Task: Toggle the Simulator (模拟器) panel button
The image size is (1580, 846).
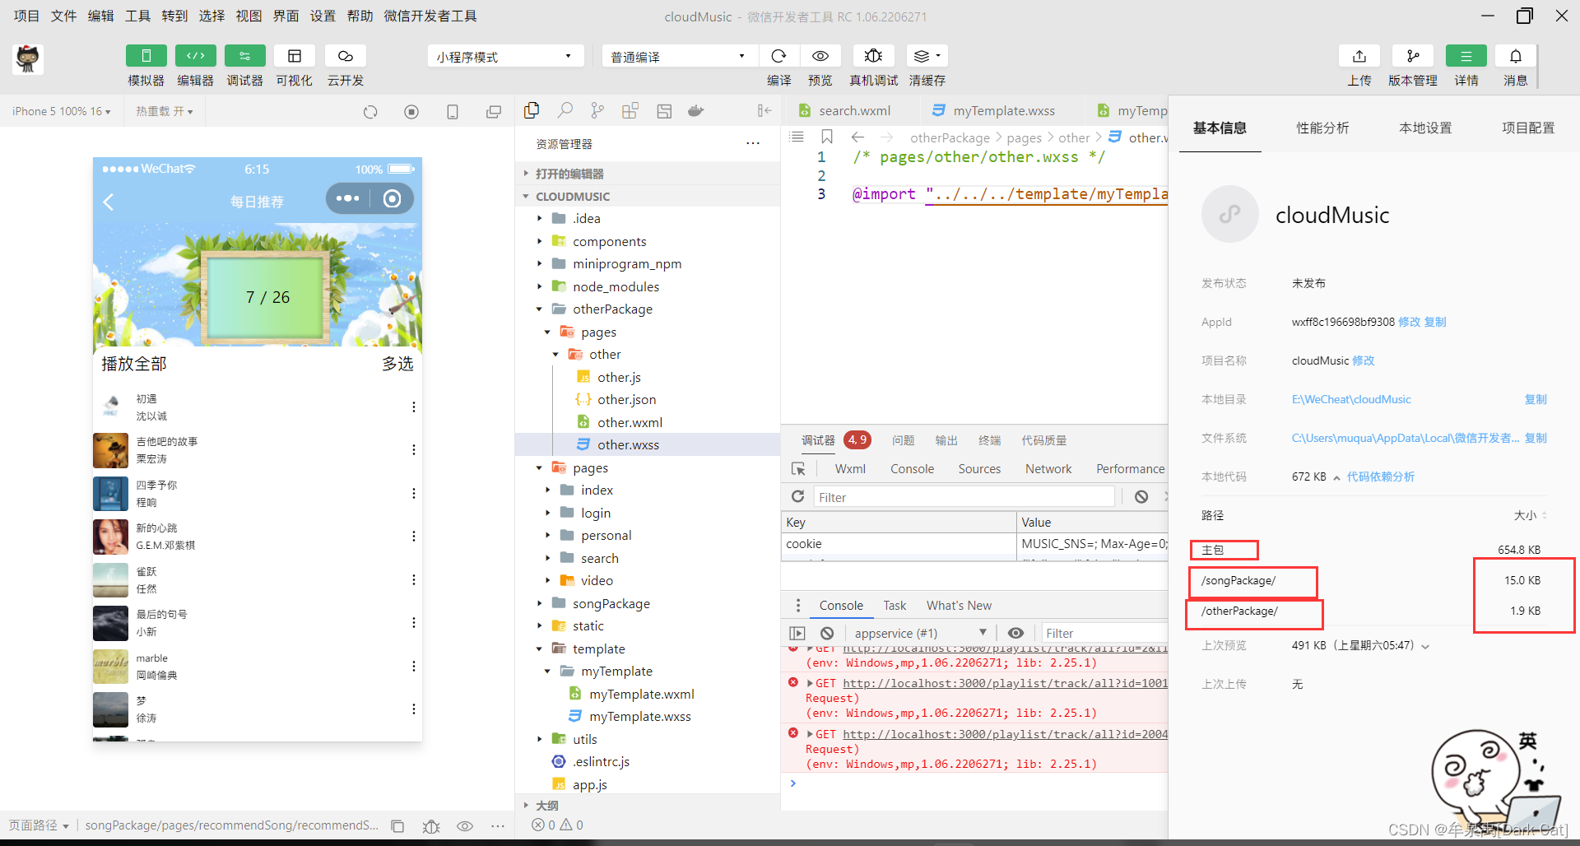Action: [x=146, y=56]
